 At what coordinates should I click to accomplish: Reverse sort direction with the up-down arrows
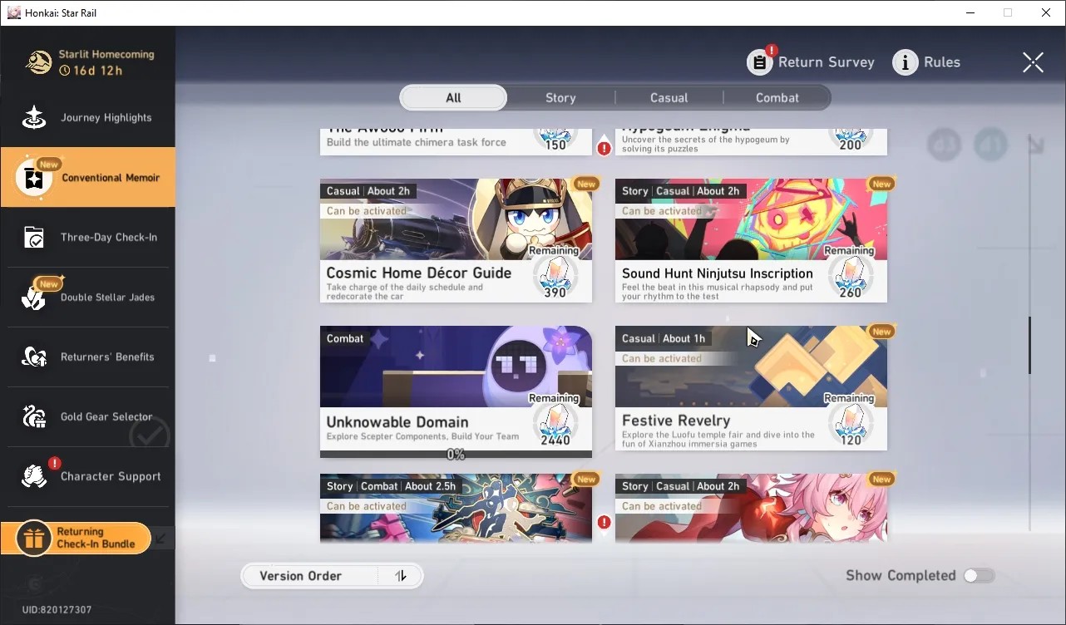coord(401,576)
